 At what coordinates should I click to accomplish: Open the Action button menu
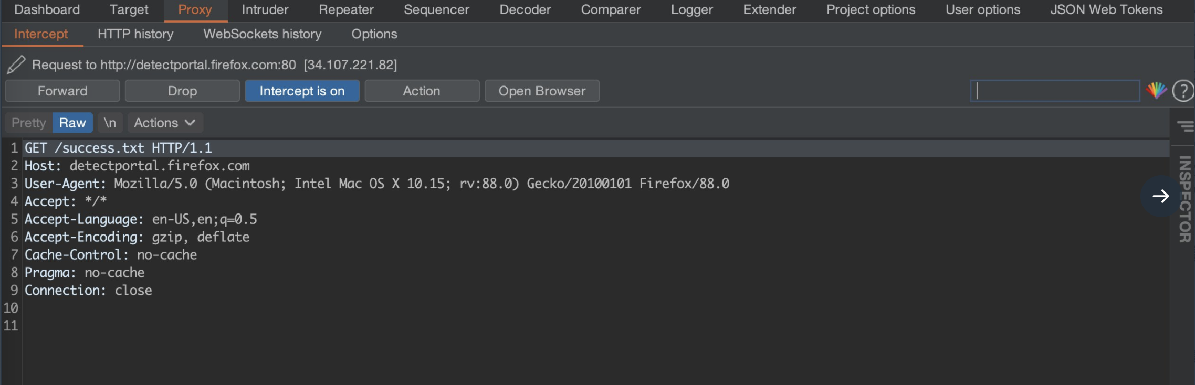point(422,91)
